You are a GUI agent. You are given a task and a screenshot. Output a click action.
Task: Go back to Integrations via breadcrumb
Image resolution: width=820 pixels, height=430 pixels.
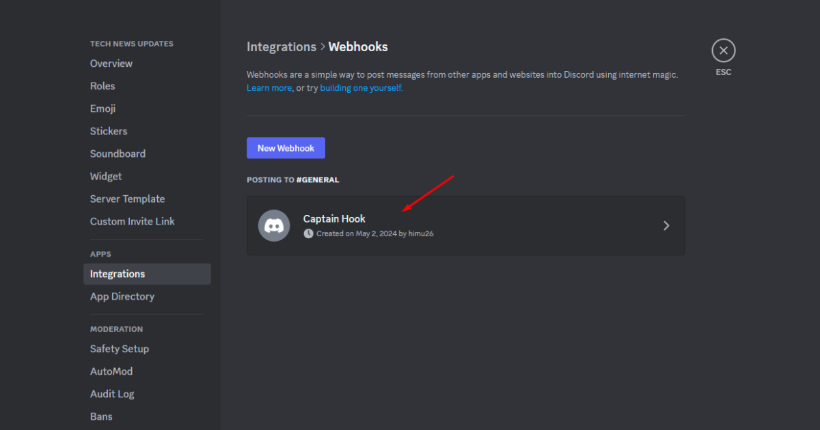click(x=282, y=47)
